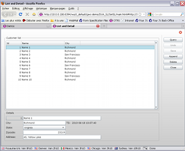This screenshot has height=151, width=185.
Task: Click Royaume-Uni clock in status bar
Action: coord(17,148)
